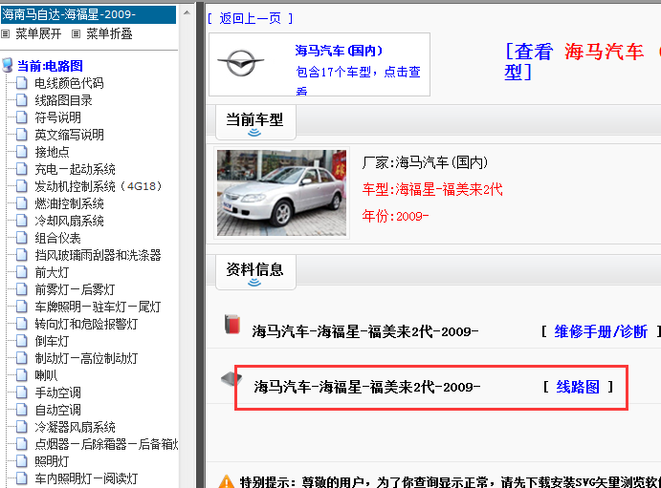Click the orange warning triangle icon
Viewport: 661px width, 488px height.
pos(227,482)
